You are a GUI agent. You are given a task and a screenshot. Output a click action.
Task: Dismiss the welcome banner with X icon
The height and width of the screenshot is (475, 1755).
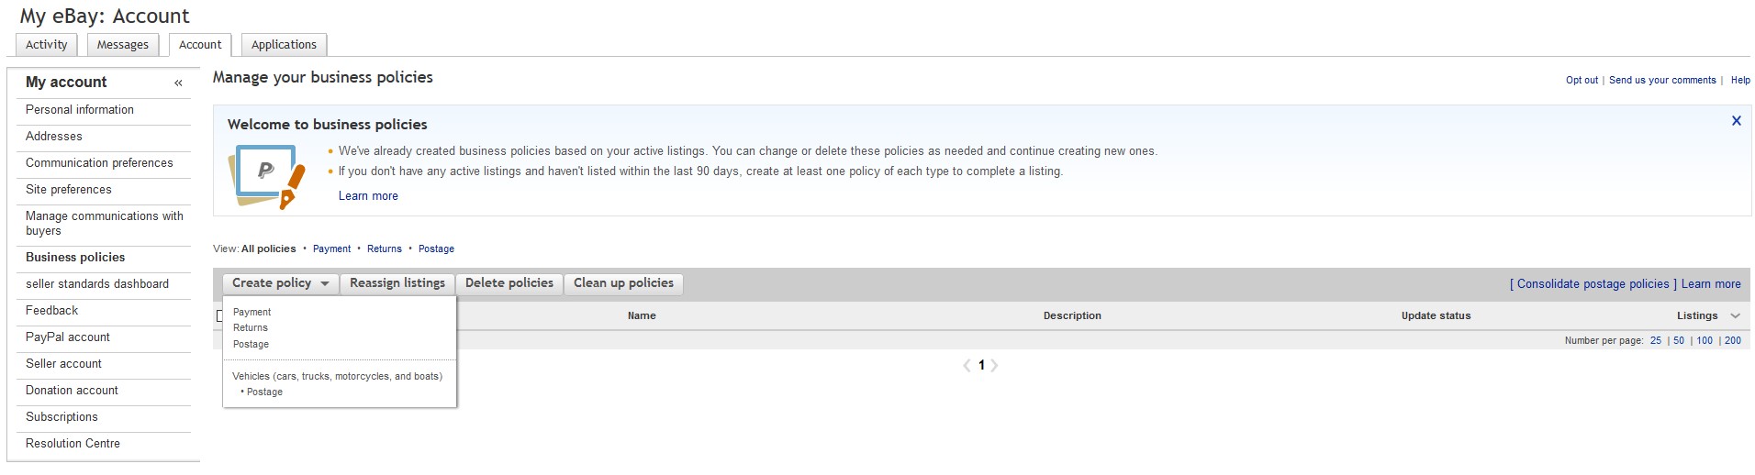[1736, 121]
